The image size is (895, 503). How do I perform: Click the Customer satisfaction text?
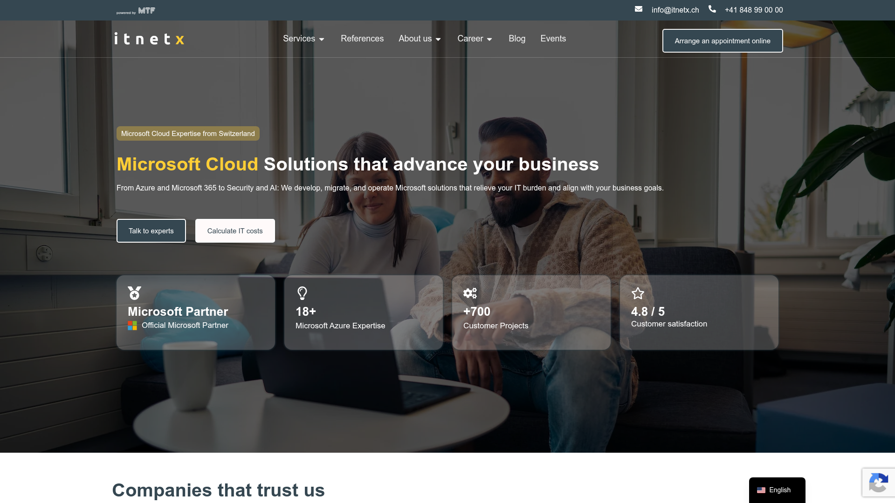tap(669, 324)
